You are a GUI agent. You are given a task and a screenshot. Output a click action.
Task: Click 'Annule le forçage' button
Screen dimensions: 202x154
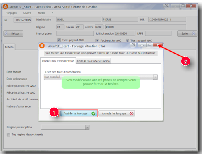click(117, 114)
